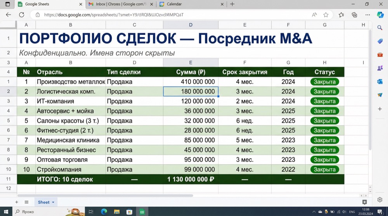The height and width of the screenshot is (216, 388).
Task: View site info lock icon in address bar
Action: point(38,15)
